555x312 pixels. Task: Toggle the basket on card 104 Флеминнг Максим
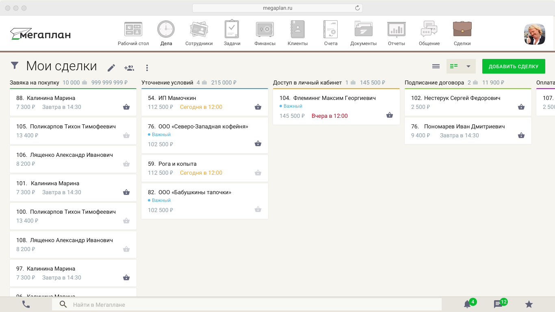390,115
